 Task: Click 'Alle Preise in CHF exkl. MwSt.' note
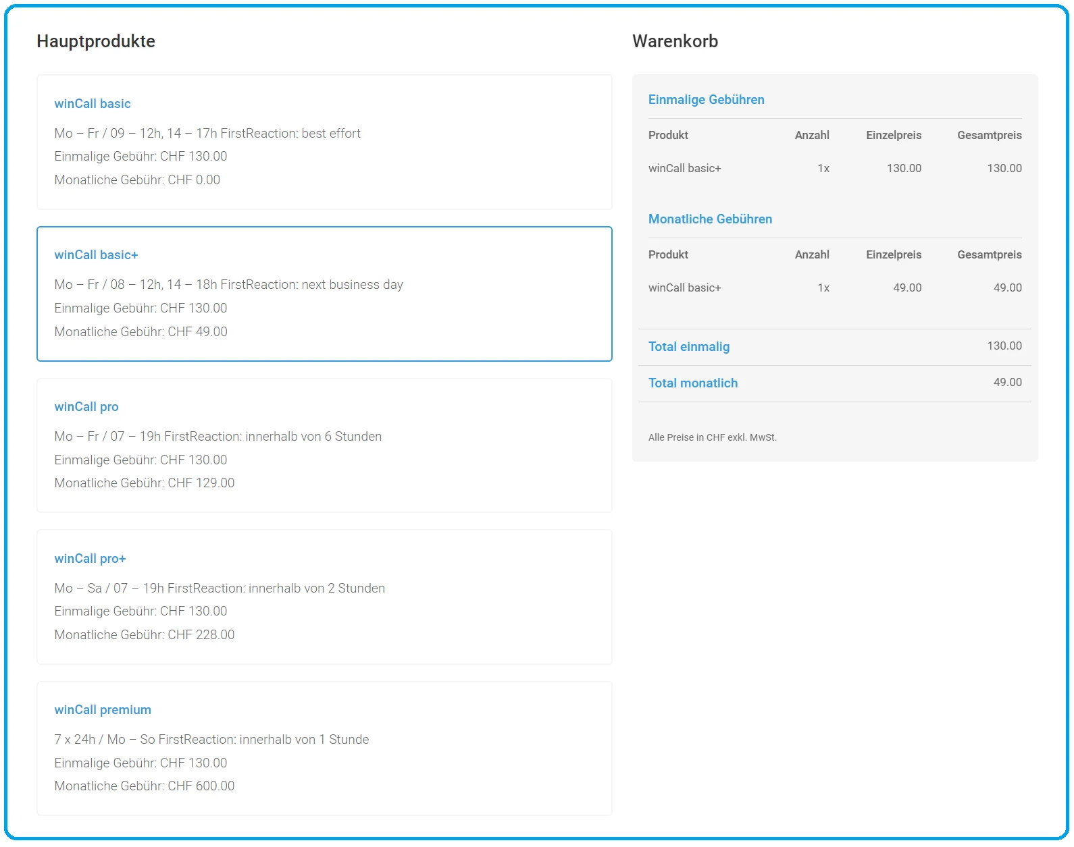pyautogui.click(x=713, y=438)
